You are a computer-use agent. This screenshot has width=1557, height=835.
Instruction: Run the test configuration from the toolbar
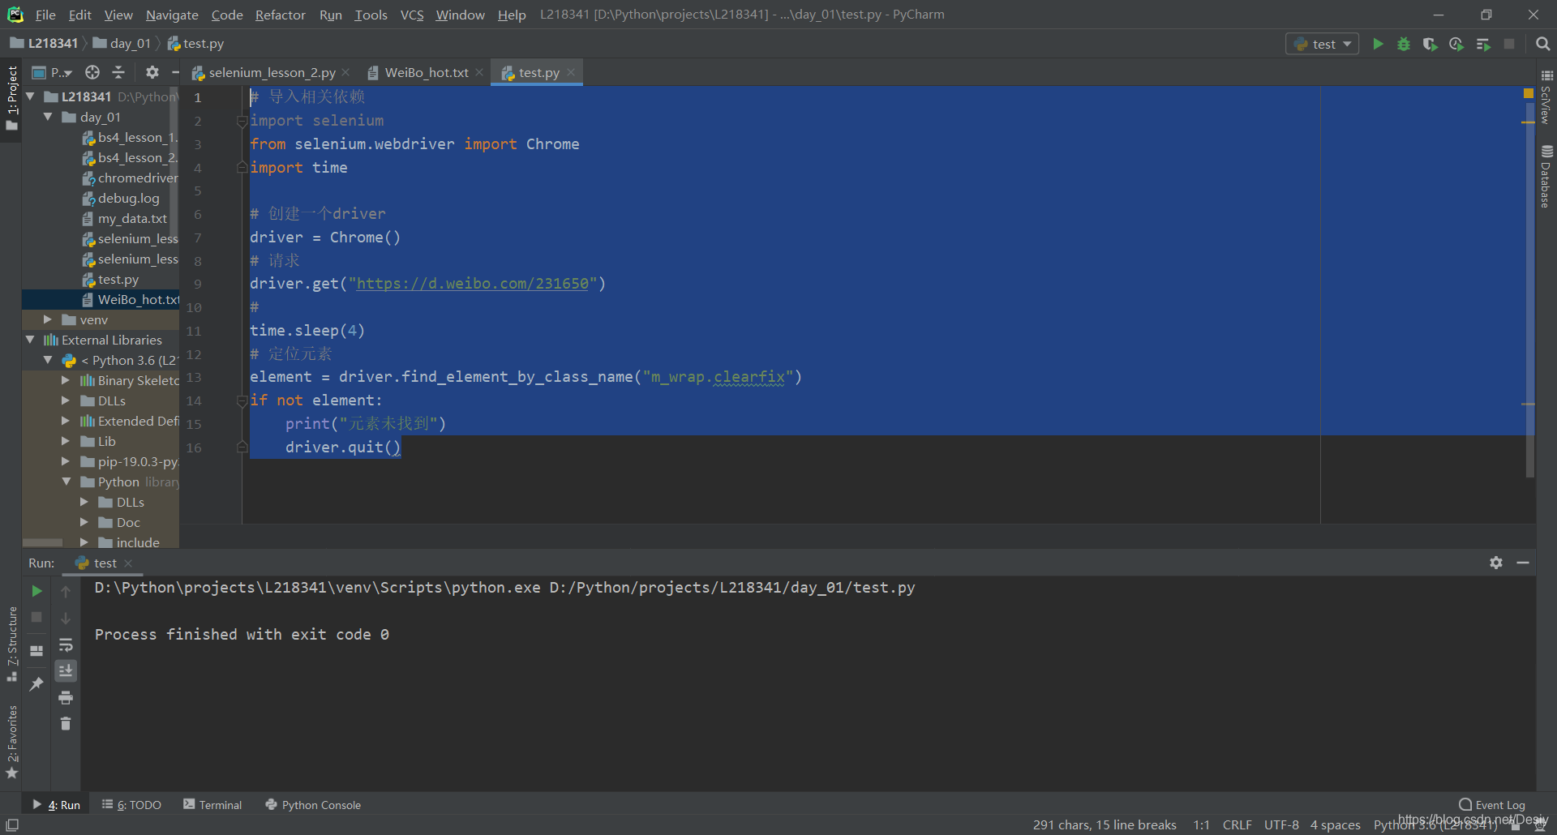click(x=1378, y=44)
